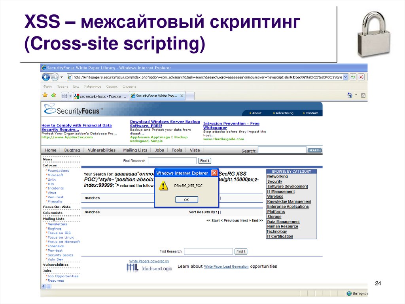Image resolution: width=405 pixels, height=304 pixels.
Task: Open the Wireless category link
Action: click(x=275, y=197)
